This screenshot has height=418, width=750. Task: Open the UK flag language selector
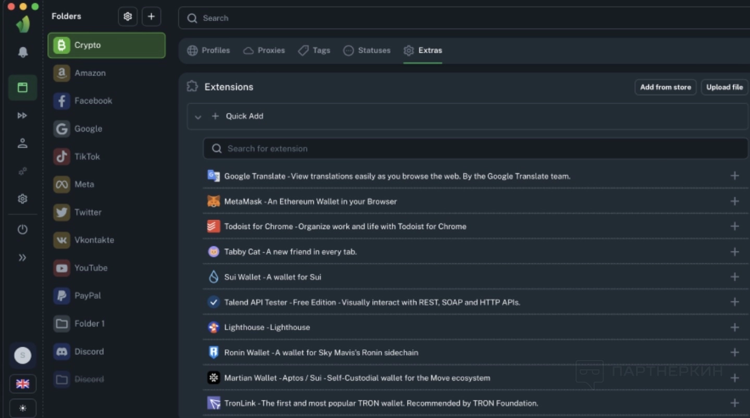coord(22,384)
